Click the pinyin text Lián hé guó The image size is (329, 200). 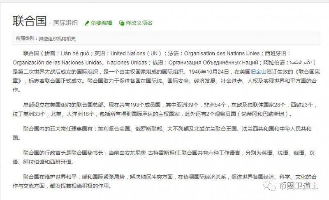pos(75,53)
